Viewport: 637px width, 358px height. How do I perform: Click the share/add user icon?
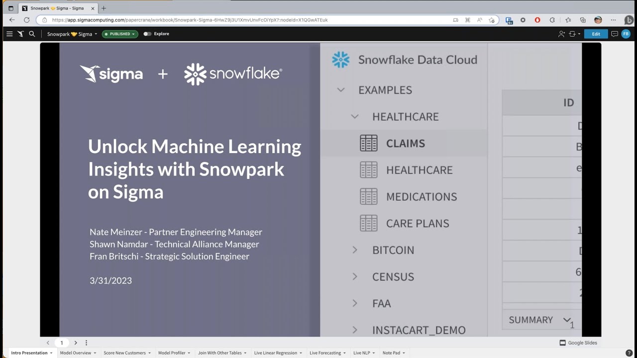point(561,34)
